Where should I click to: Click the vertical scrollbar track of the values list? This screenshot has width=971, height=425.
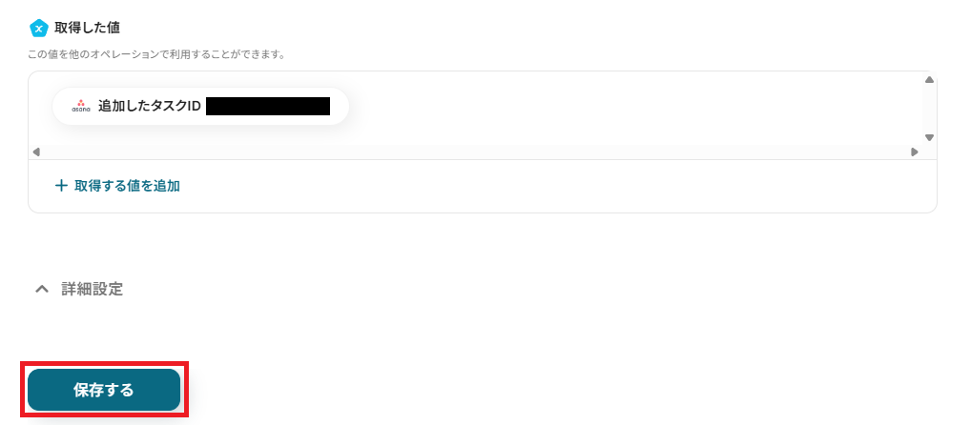coord(929,109)
